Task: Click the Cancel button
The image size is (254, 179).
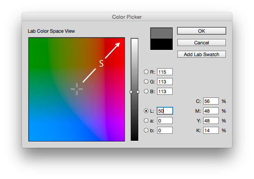Action: coord(202,43)
